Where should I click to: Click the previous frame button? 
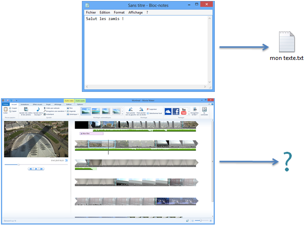pos(30,169)
